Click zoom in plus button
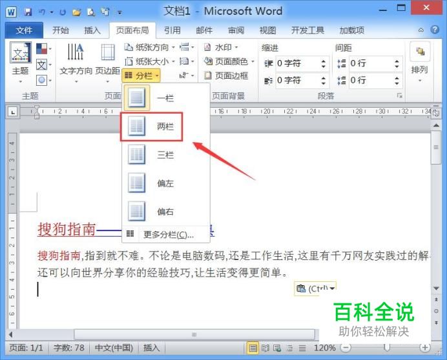Image resolution: width=447 pixels, height=360 pixels. [425, 348]
